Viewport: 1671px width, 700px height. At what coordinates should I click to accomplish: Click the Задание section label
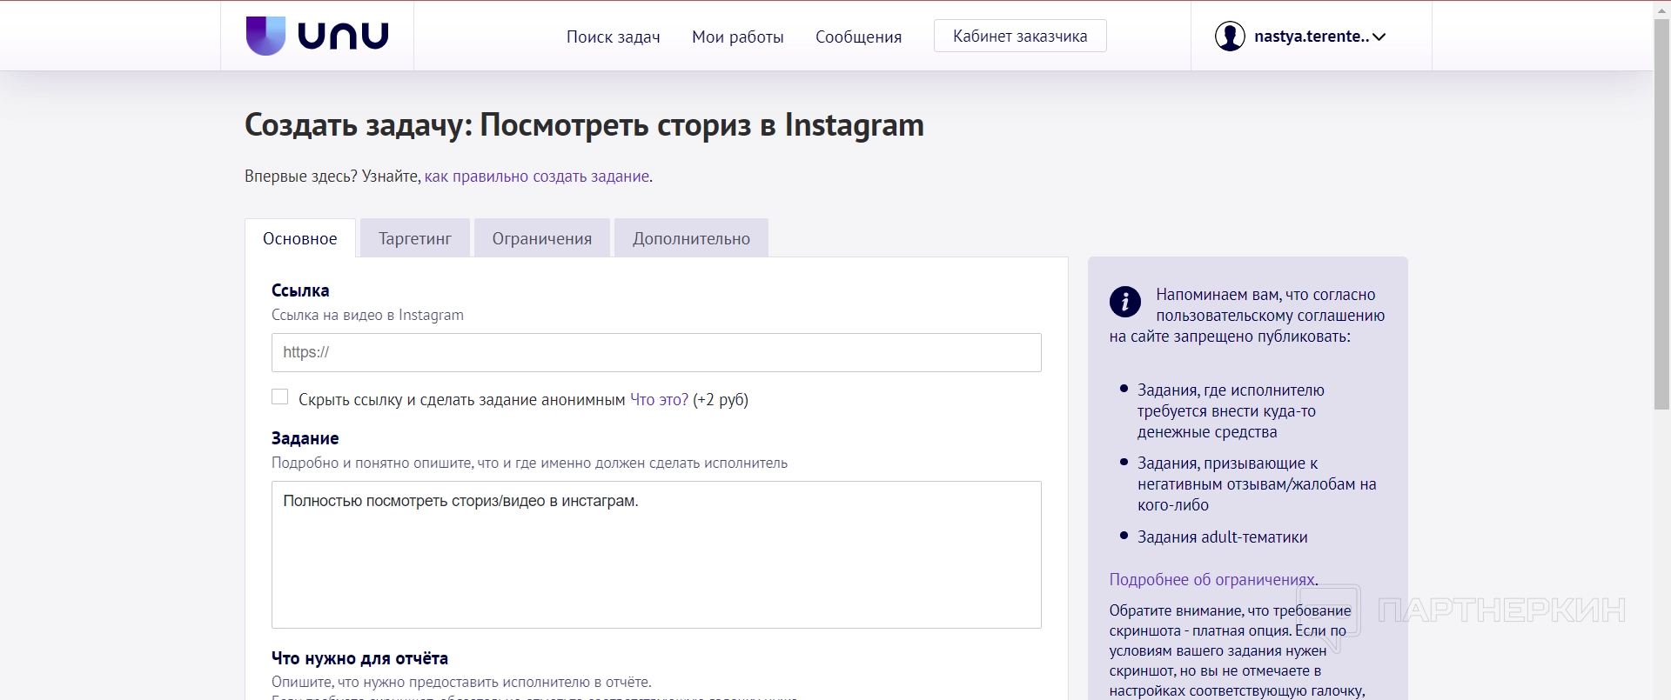(x=305, y=438)
